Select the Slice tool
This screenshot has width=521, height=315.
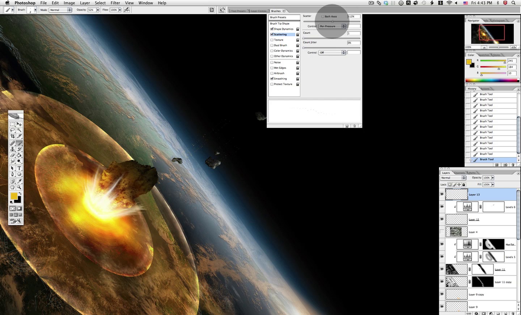point(19,136)
